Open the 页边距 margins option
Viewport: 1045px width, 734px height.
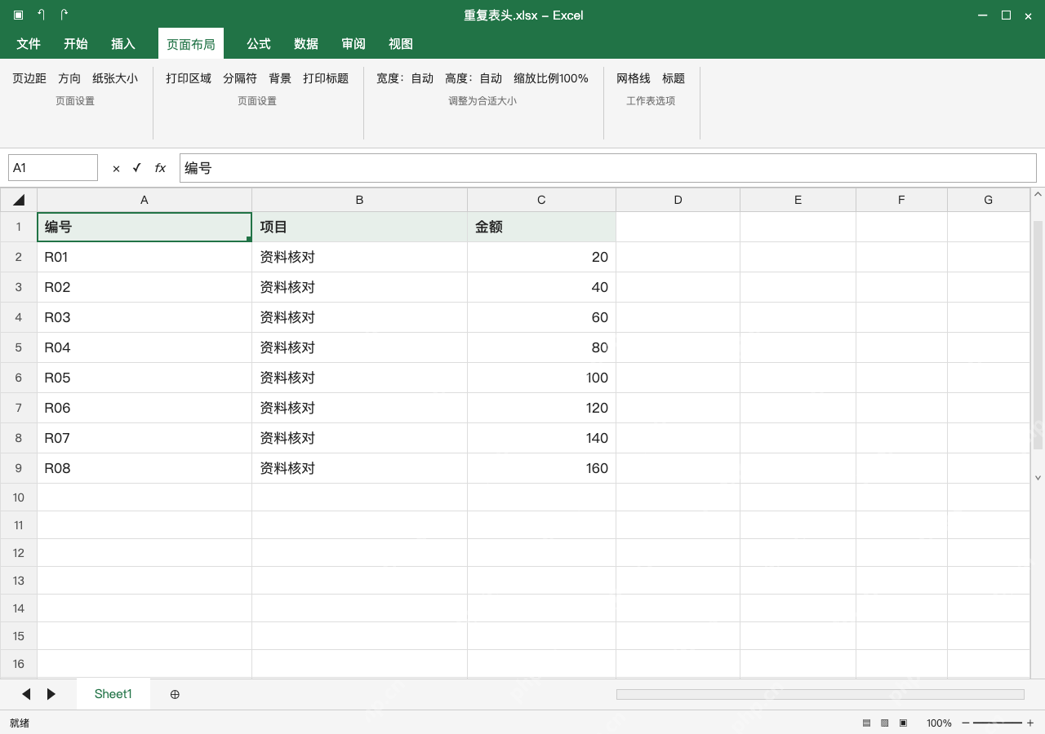pos(29,78)
